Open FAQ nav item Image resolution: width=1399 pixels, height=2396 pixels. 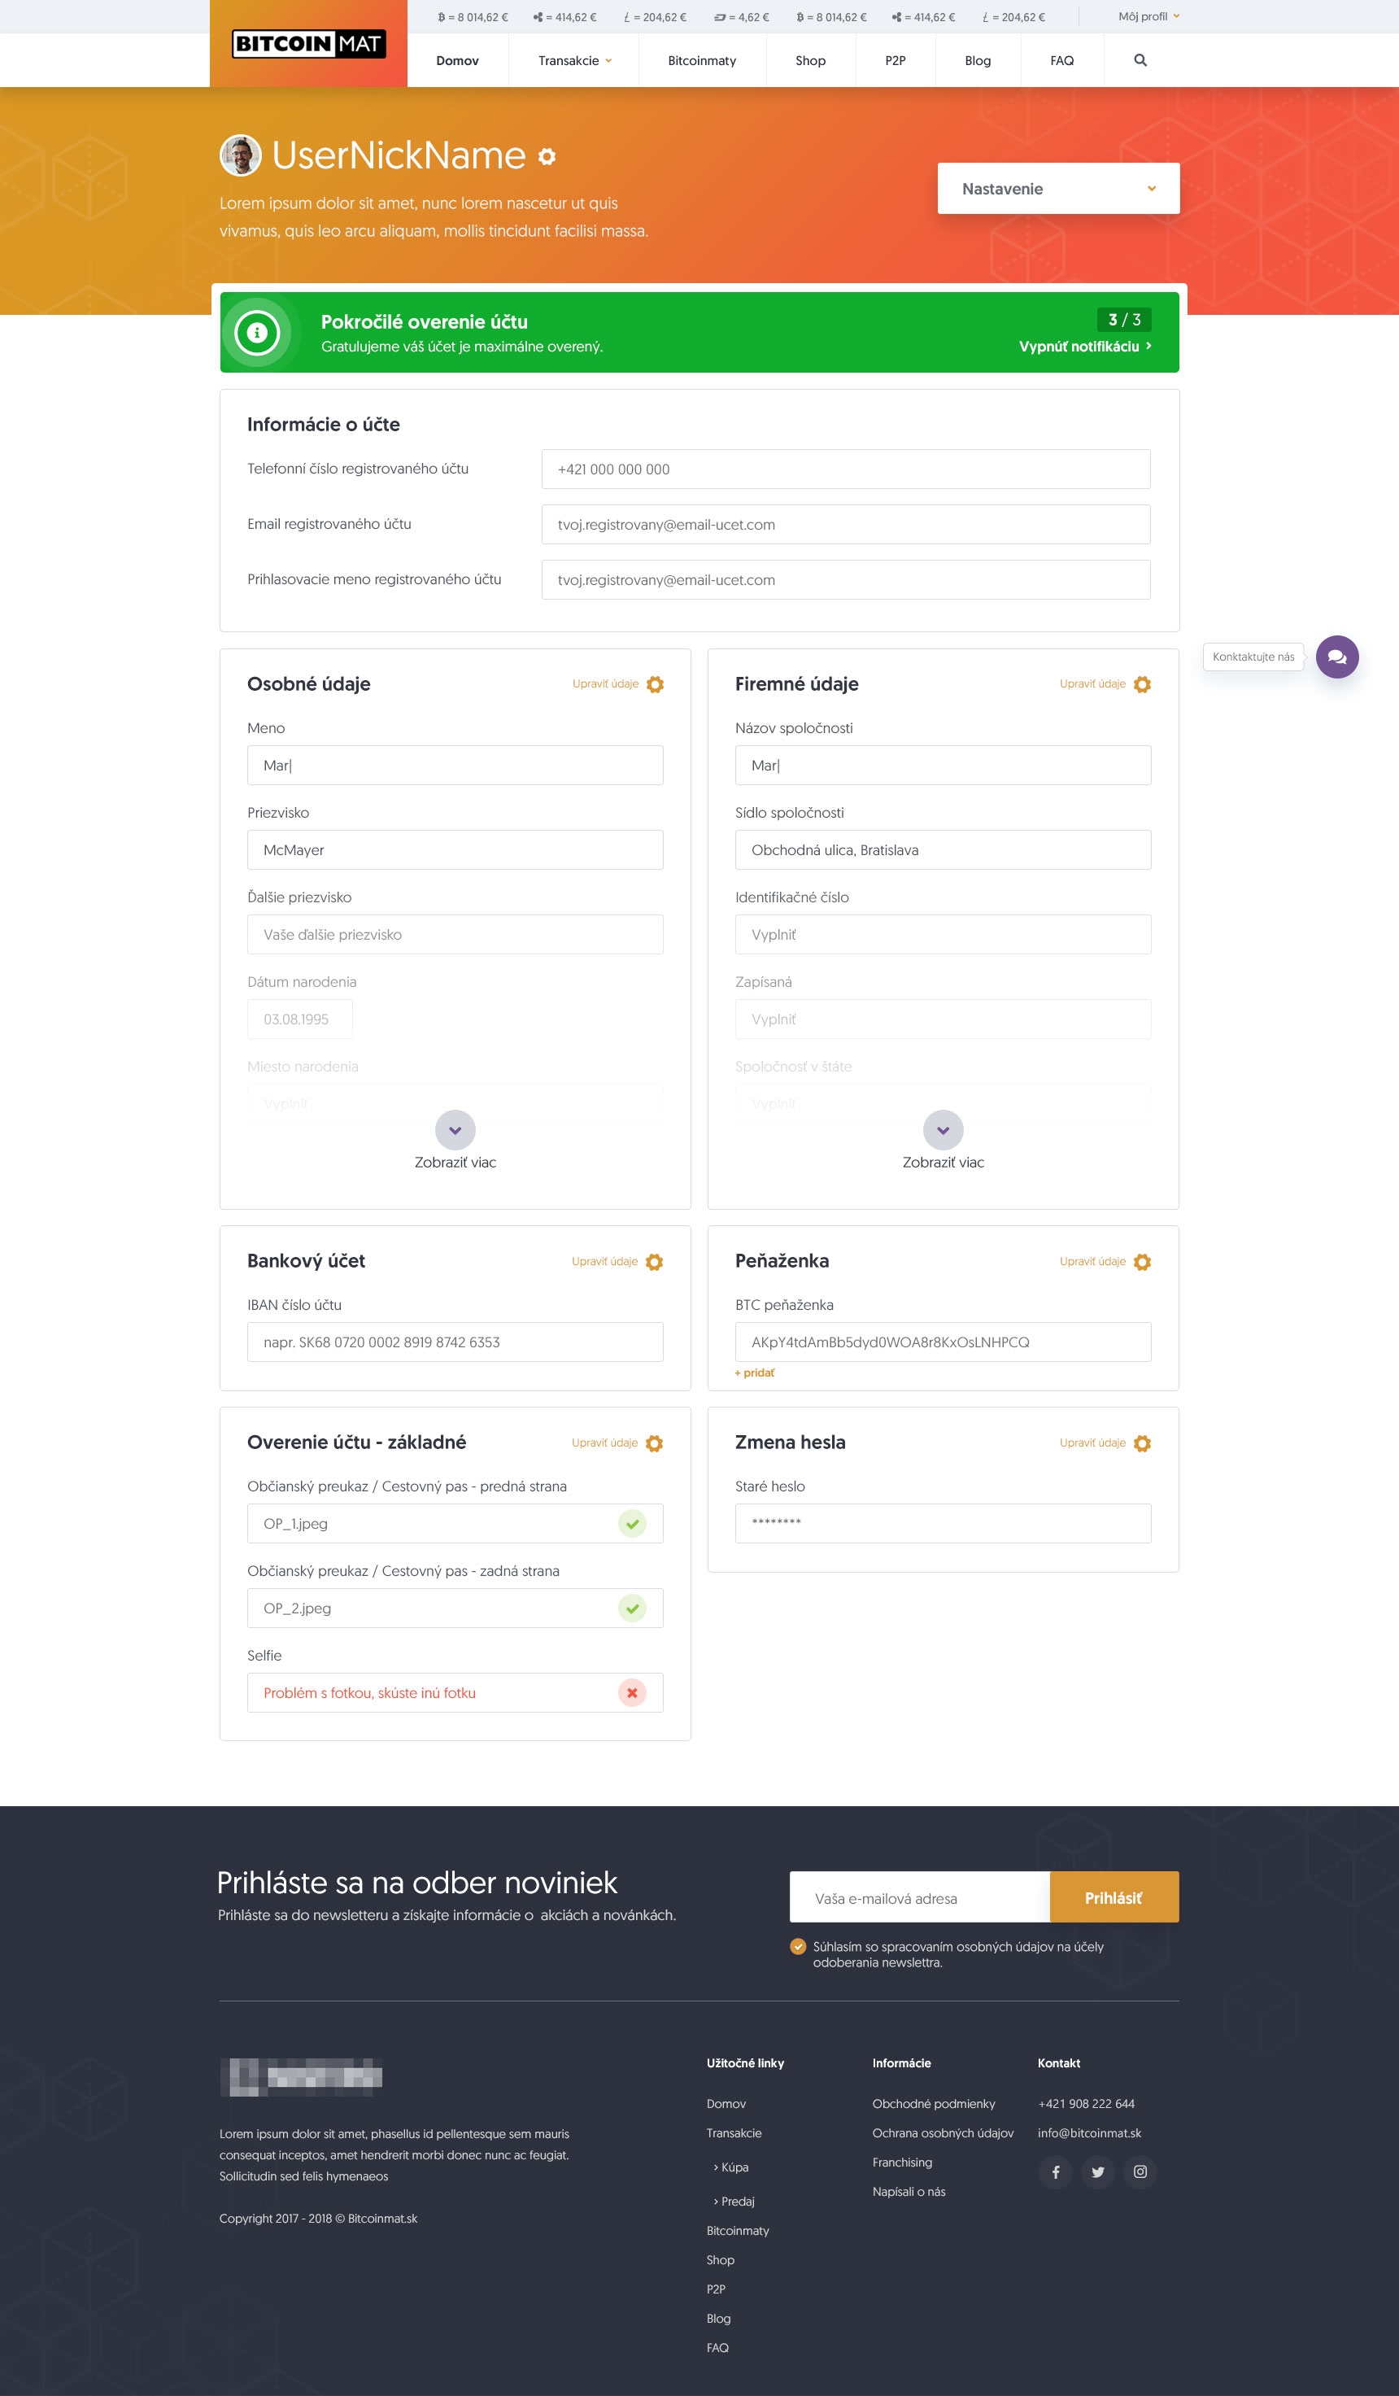click(x=1061, y=60)
